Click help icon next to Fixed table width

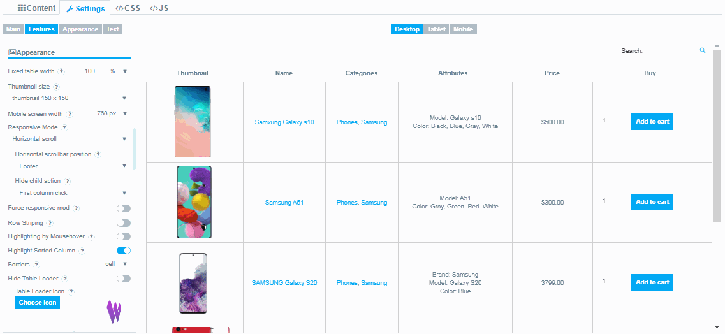coord(61,71)
